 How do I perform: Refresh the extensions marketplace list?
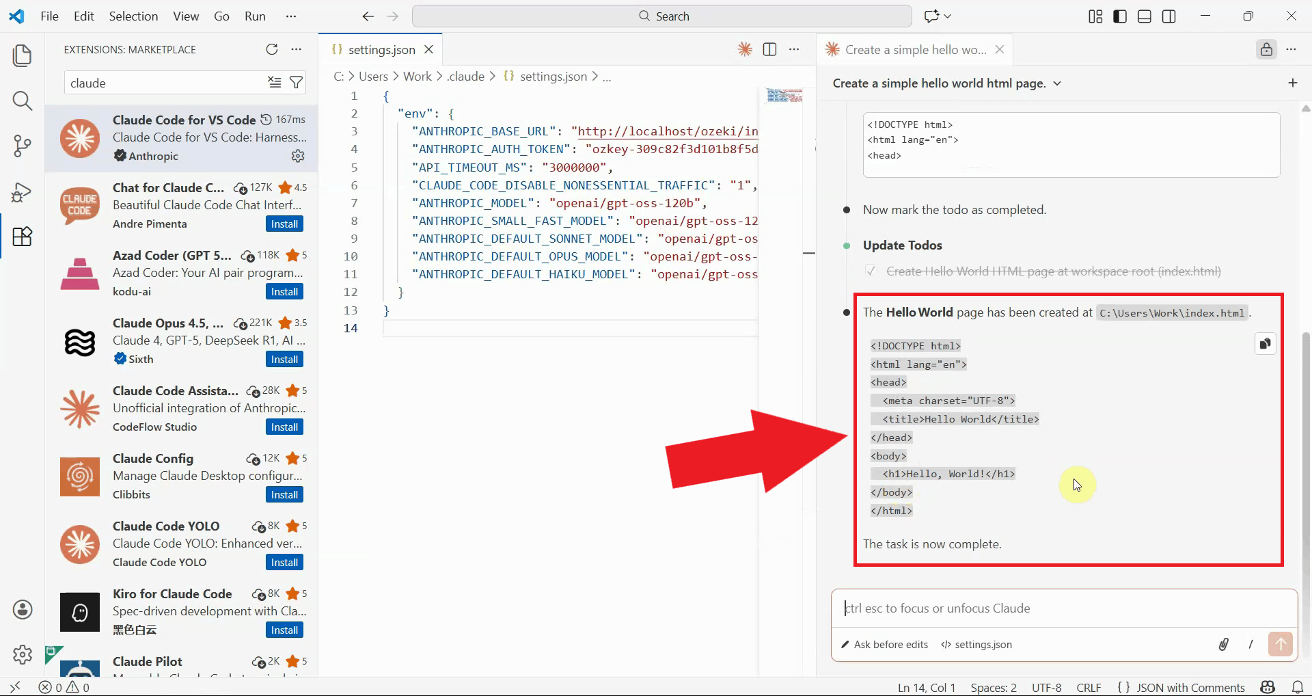pos(272,49)
